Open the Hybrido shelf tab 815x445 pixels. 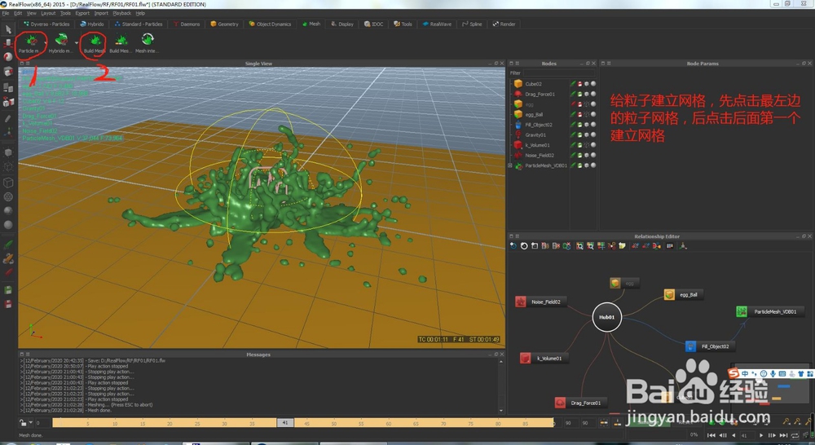(x=92, y=24)
